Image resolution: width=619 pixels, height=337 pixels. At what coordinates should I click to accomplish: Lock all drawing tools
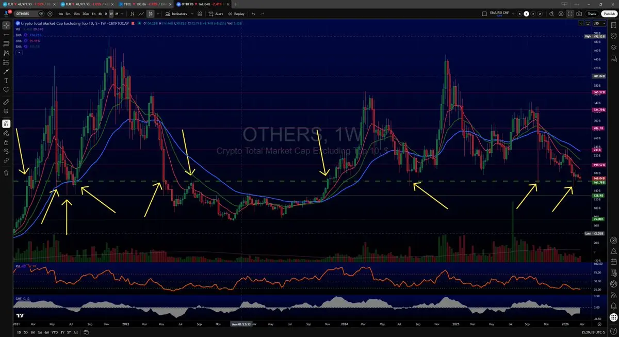point(6,142)
